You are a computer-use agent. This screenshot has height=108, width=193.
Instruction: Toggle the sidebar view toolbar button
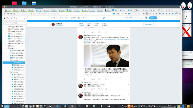click(x=147, y=14)
